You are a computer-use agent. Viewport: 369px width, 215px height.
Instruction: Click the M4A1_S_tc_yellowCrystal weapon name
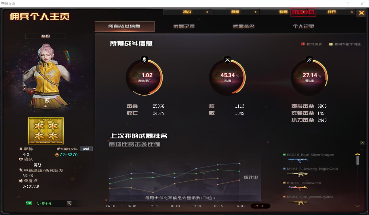(x=310, y=197)
